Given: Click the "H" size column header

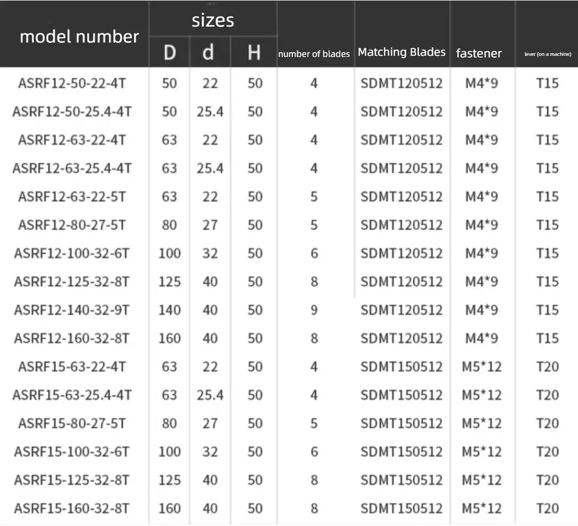Looking at the screenshot, I should pos(255,53).
